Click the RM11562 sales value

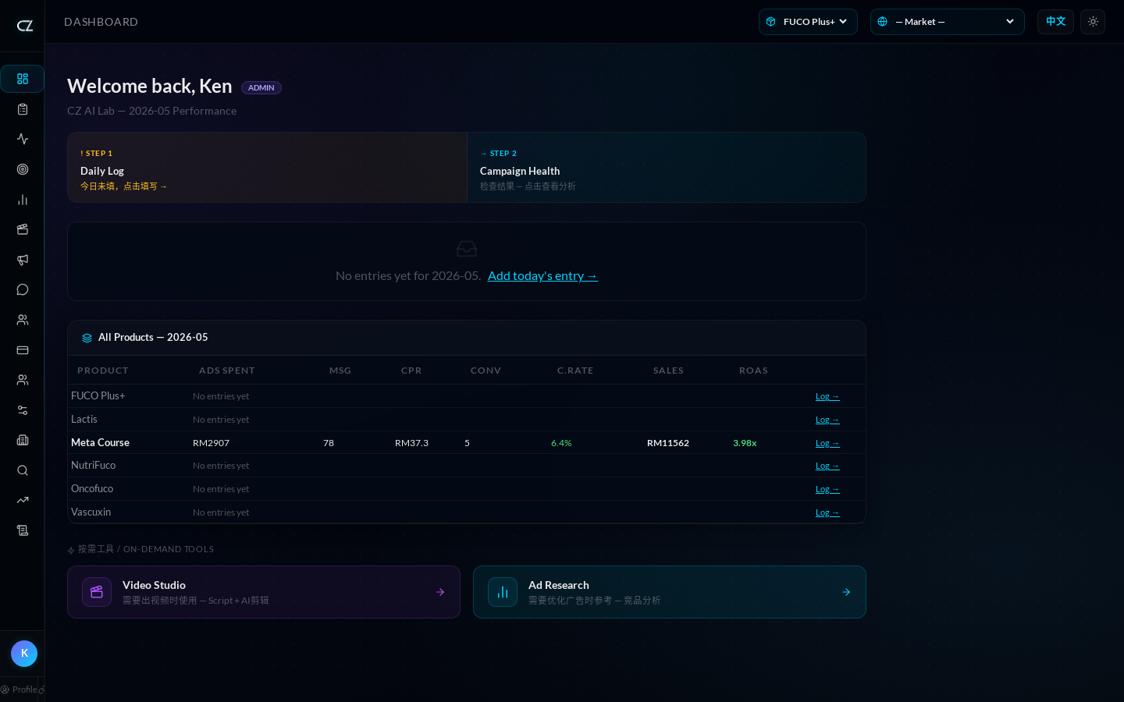(x=668, y=443)
